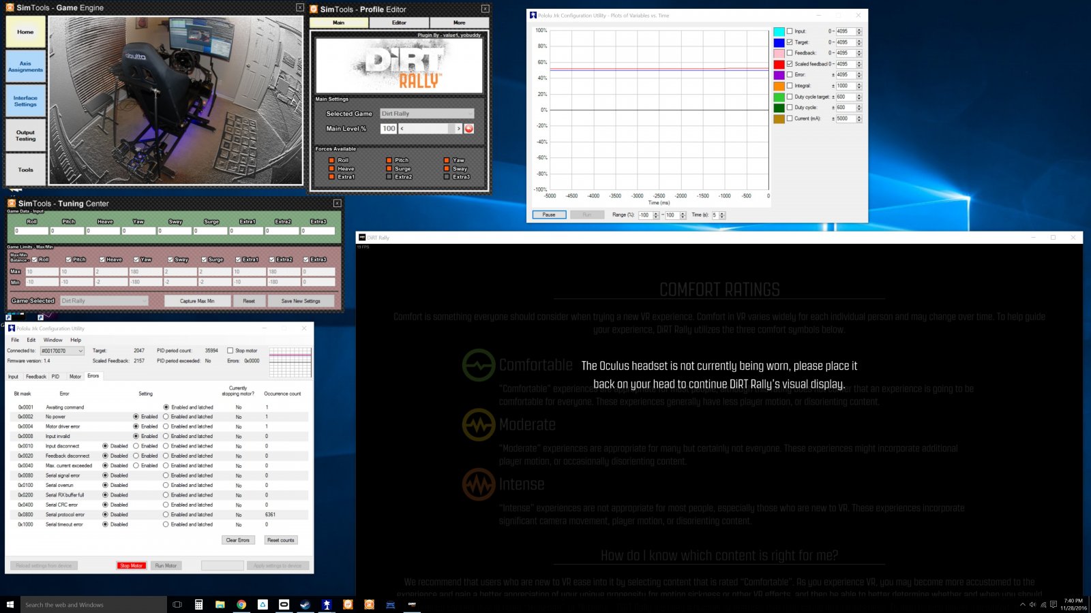Viewport: 1091px width, 613px height.
Task: Click the Surge force indicator in Profile Editor
Action: point(389,169)
